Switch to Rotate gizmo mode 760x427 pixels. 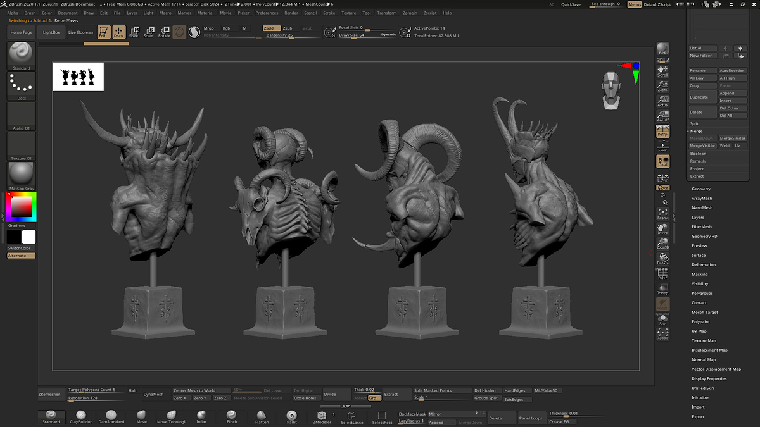coord(164,32)
